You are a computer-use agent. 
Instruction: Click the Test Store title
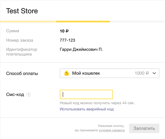pyautogui.click(x=22, y=11)
